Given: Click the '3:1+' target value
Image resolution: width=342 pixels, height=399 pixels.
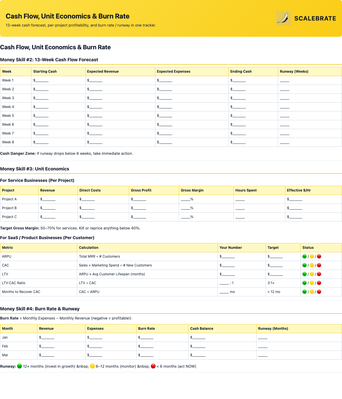Looking at the screenshot, I should [x=271, y=283].
